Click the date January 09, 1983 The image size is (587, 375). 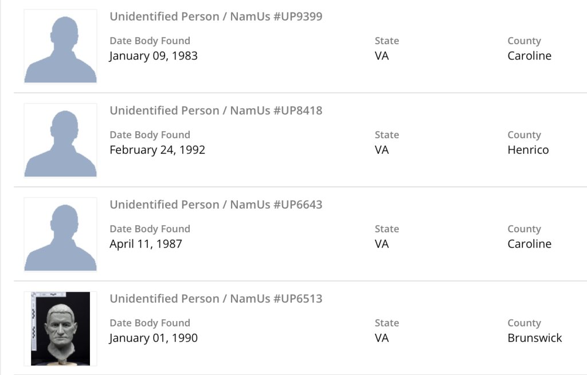[154, 56]
